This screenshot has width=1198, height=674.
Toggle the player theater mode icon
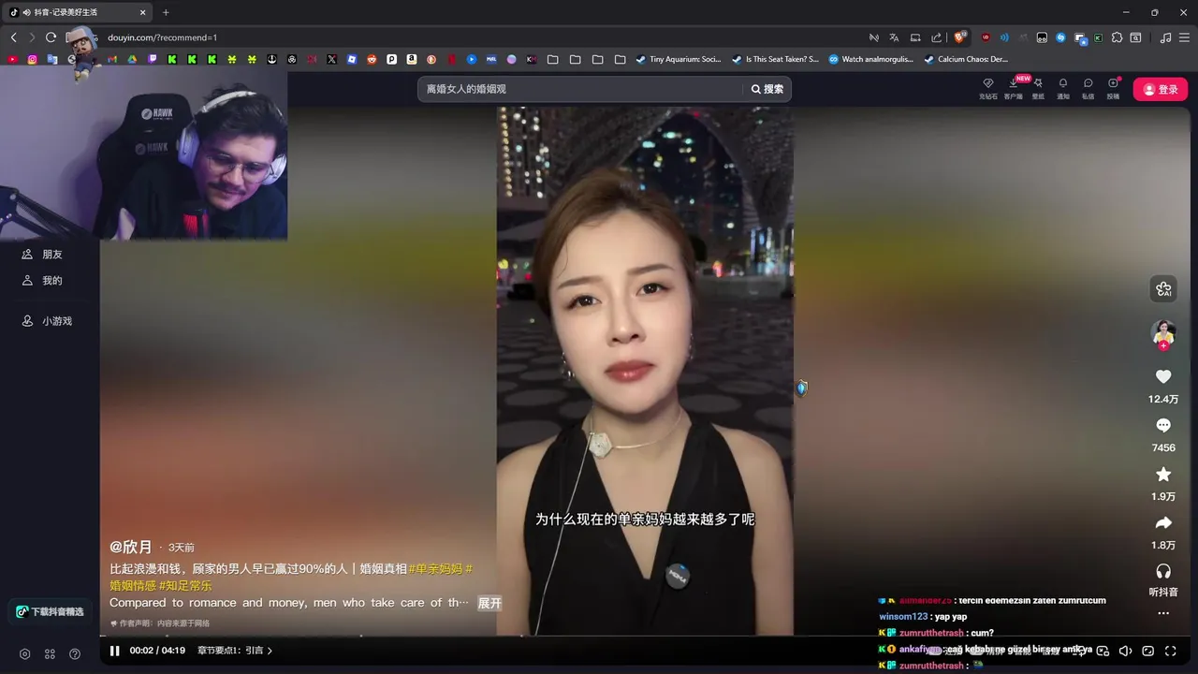pos(1147,651)
